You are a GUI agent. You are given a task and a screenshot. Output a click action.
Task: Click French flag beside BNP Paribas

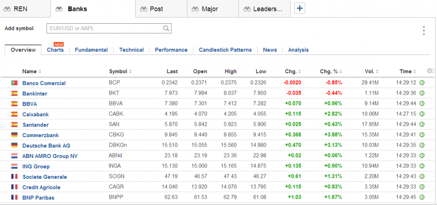14,197
